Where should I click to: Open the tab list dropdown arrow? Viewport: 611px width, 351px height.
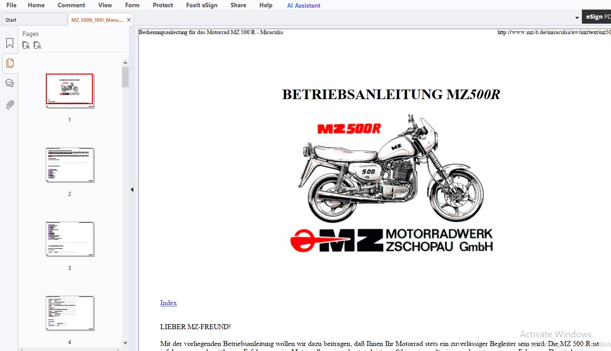[577, 18]
